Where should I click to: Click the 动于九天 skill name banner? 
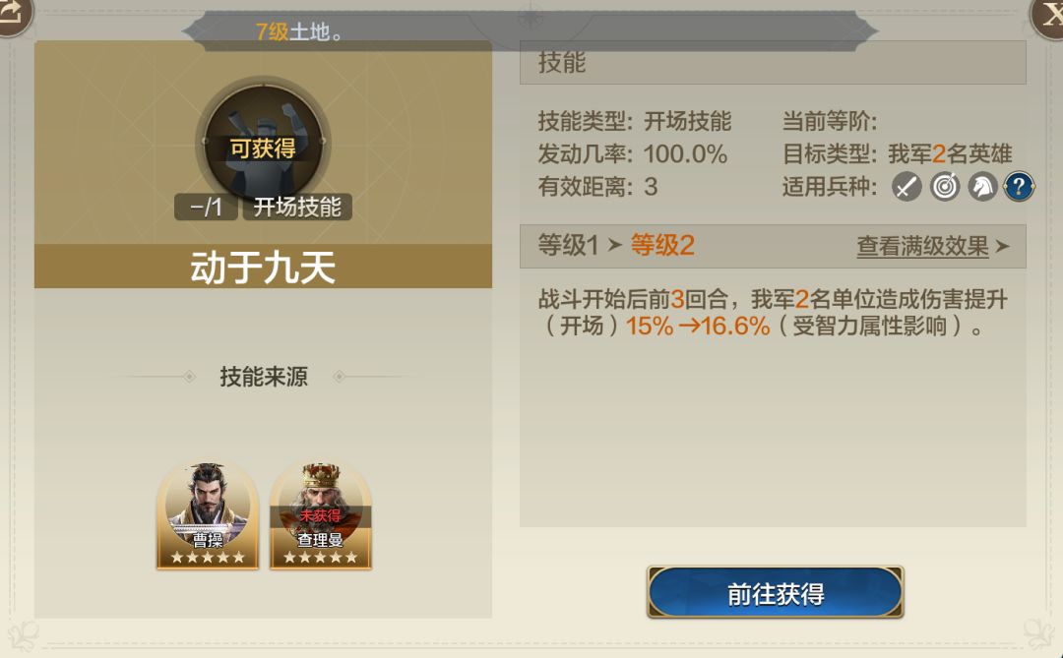click(x=263, y=267)
